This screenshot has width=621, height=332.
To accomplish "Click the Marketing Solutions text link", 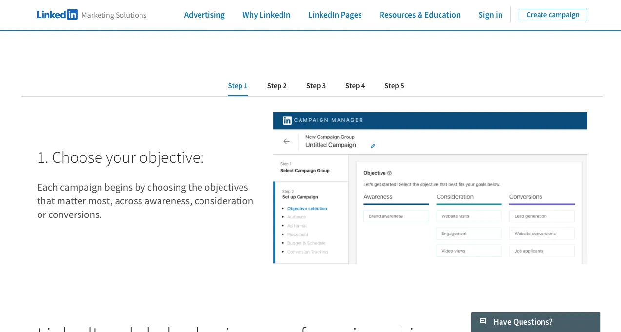I will (114, 15).
